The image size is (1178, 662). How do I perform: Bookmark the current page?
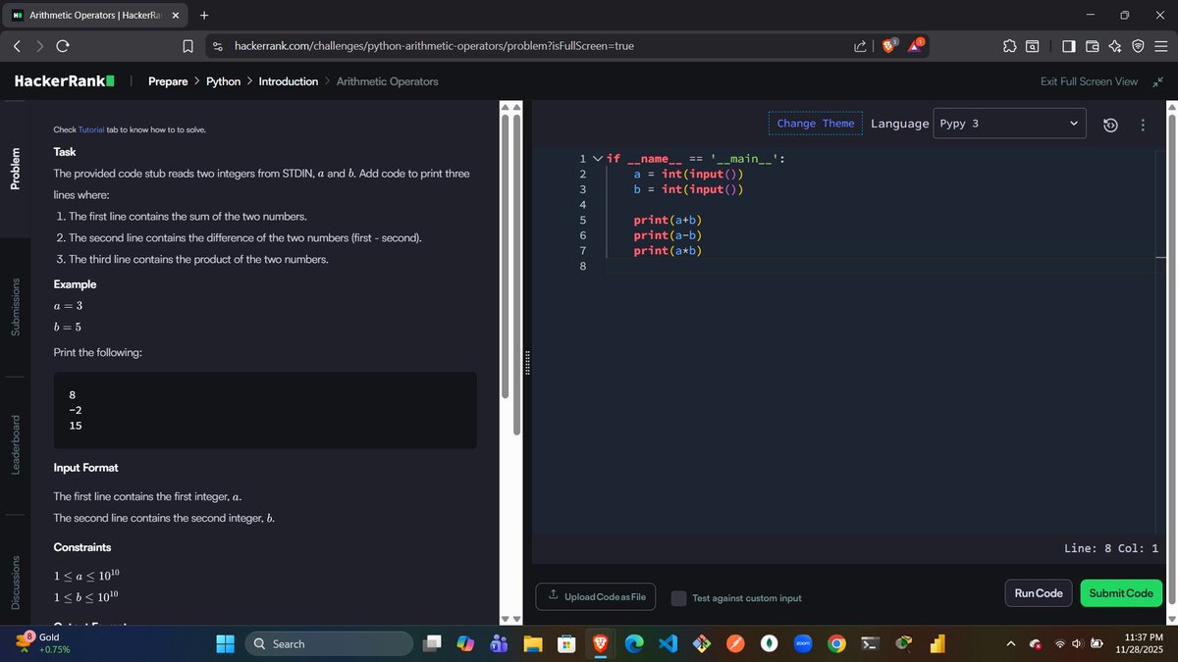coord(187,45)
